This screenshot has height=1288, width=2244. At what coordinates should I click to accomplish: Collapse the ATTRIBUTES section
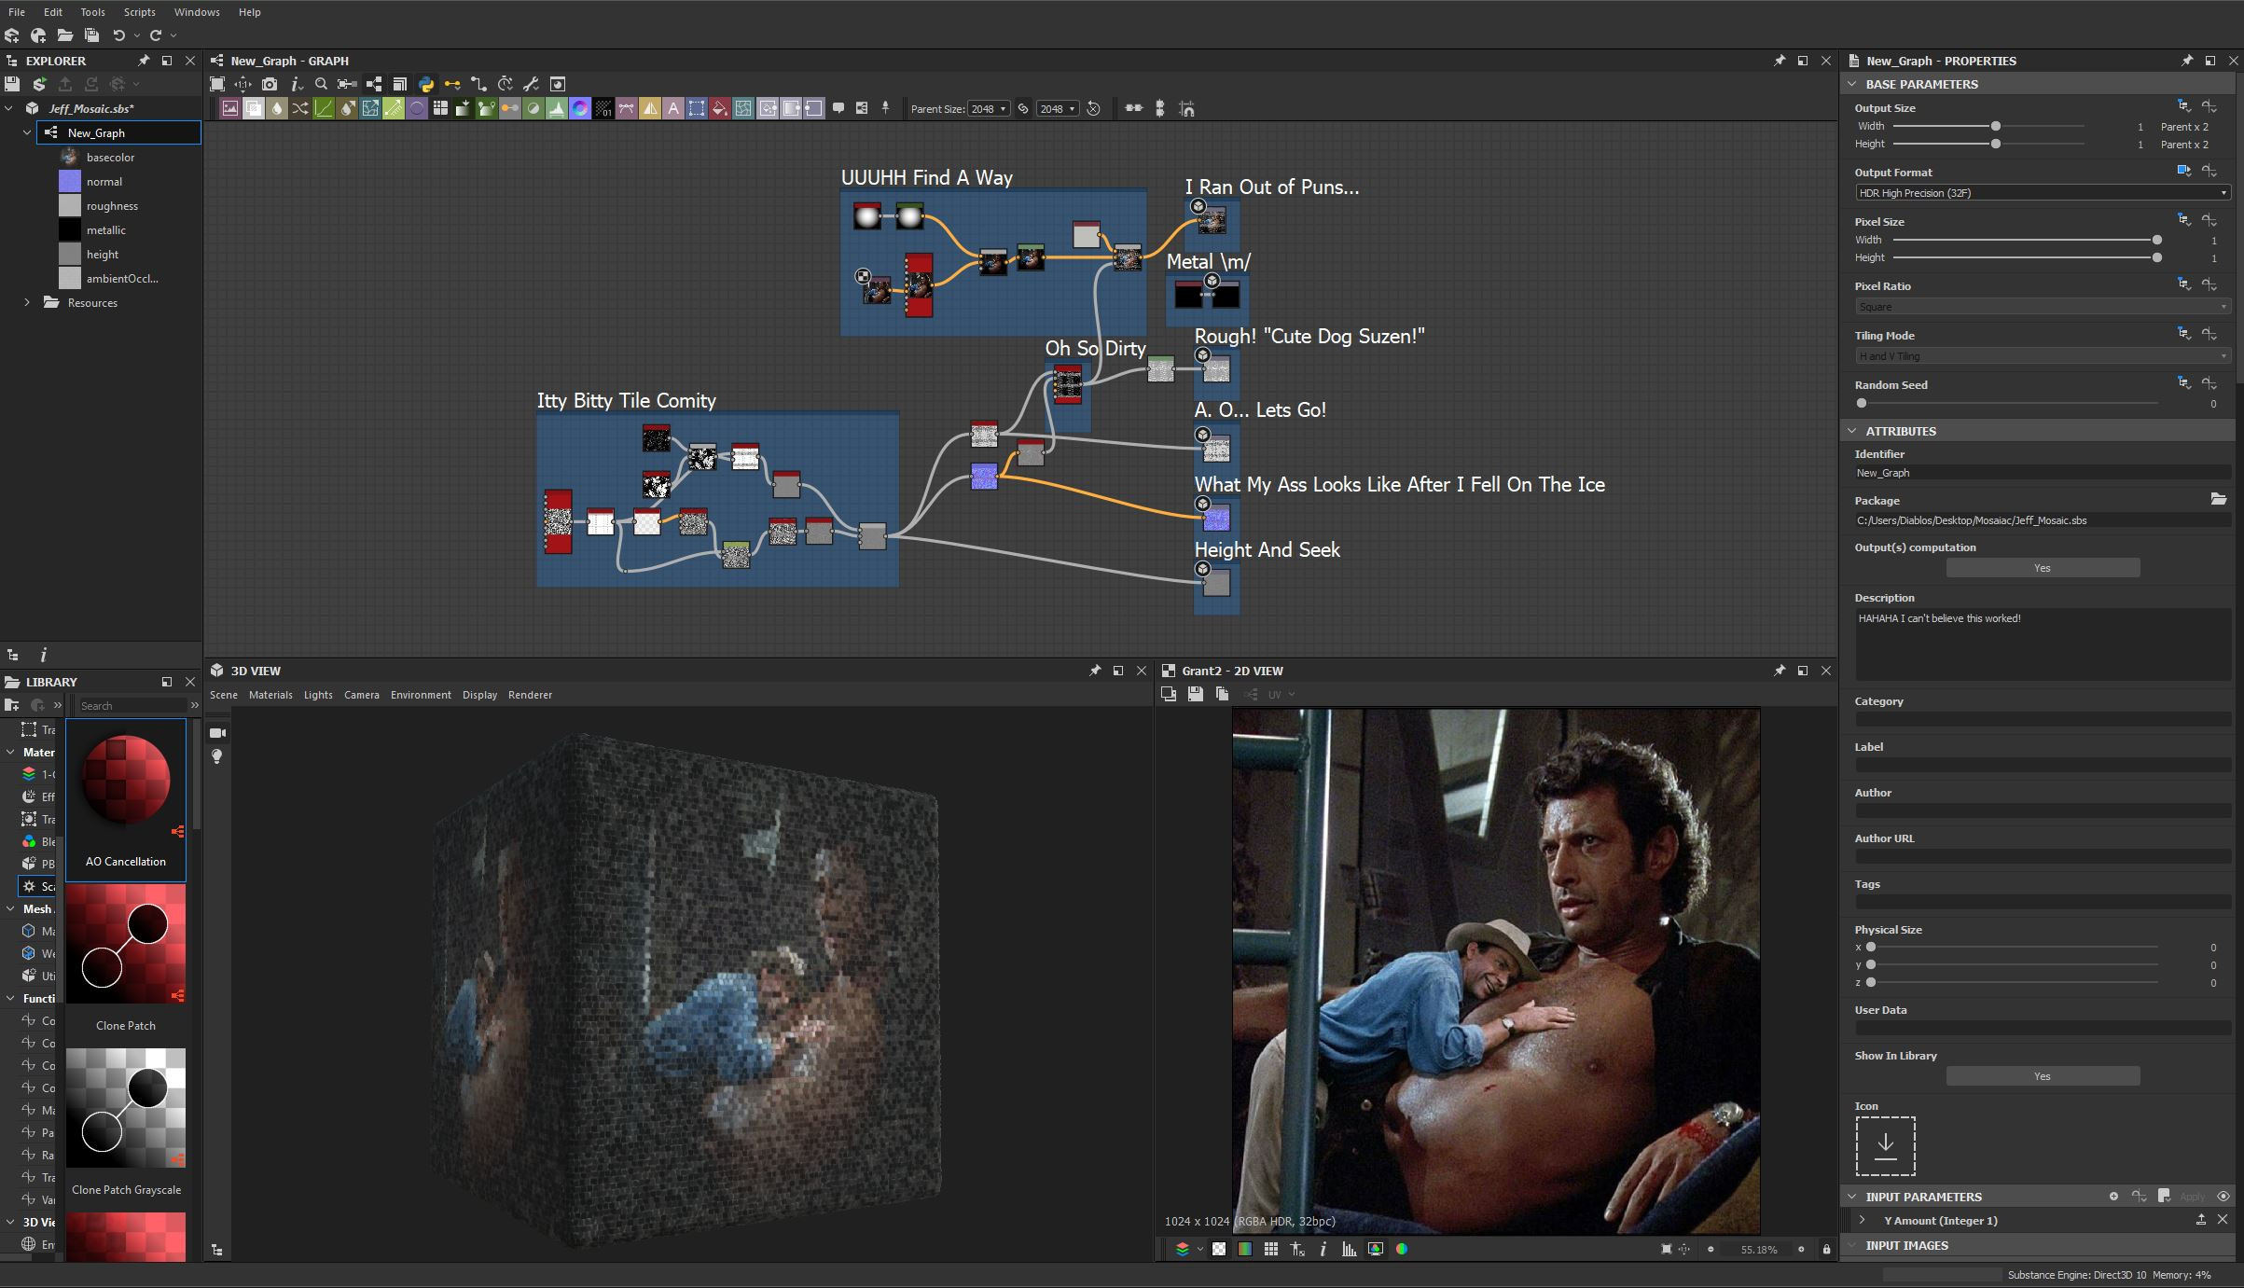(x=1852, y=431)
